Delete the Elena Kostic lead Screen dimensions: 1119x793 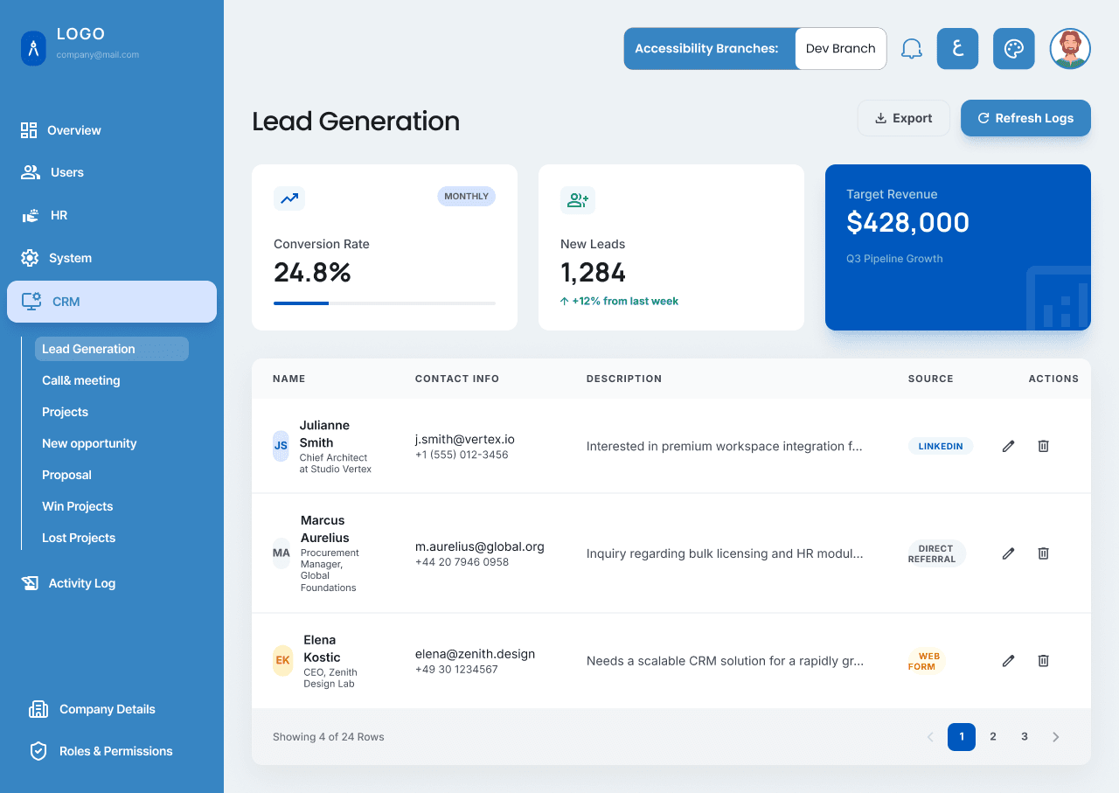point(1043,661)
